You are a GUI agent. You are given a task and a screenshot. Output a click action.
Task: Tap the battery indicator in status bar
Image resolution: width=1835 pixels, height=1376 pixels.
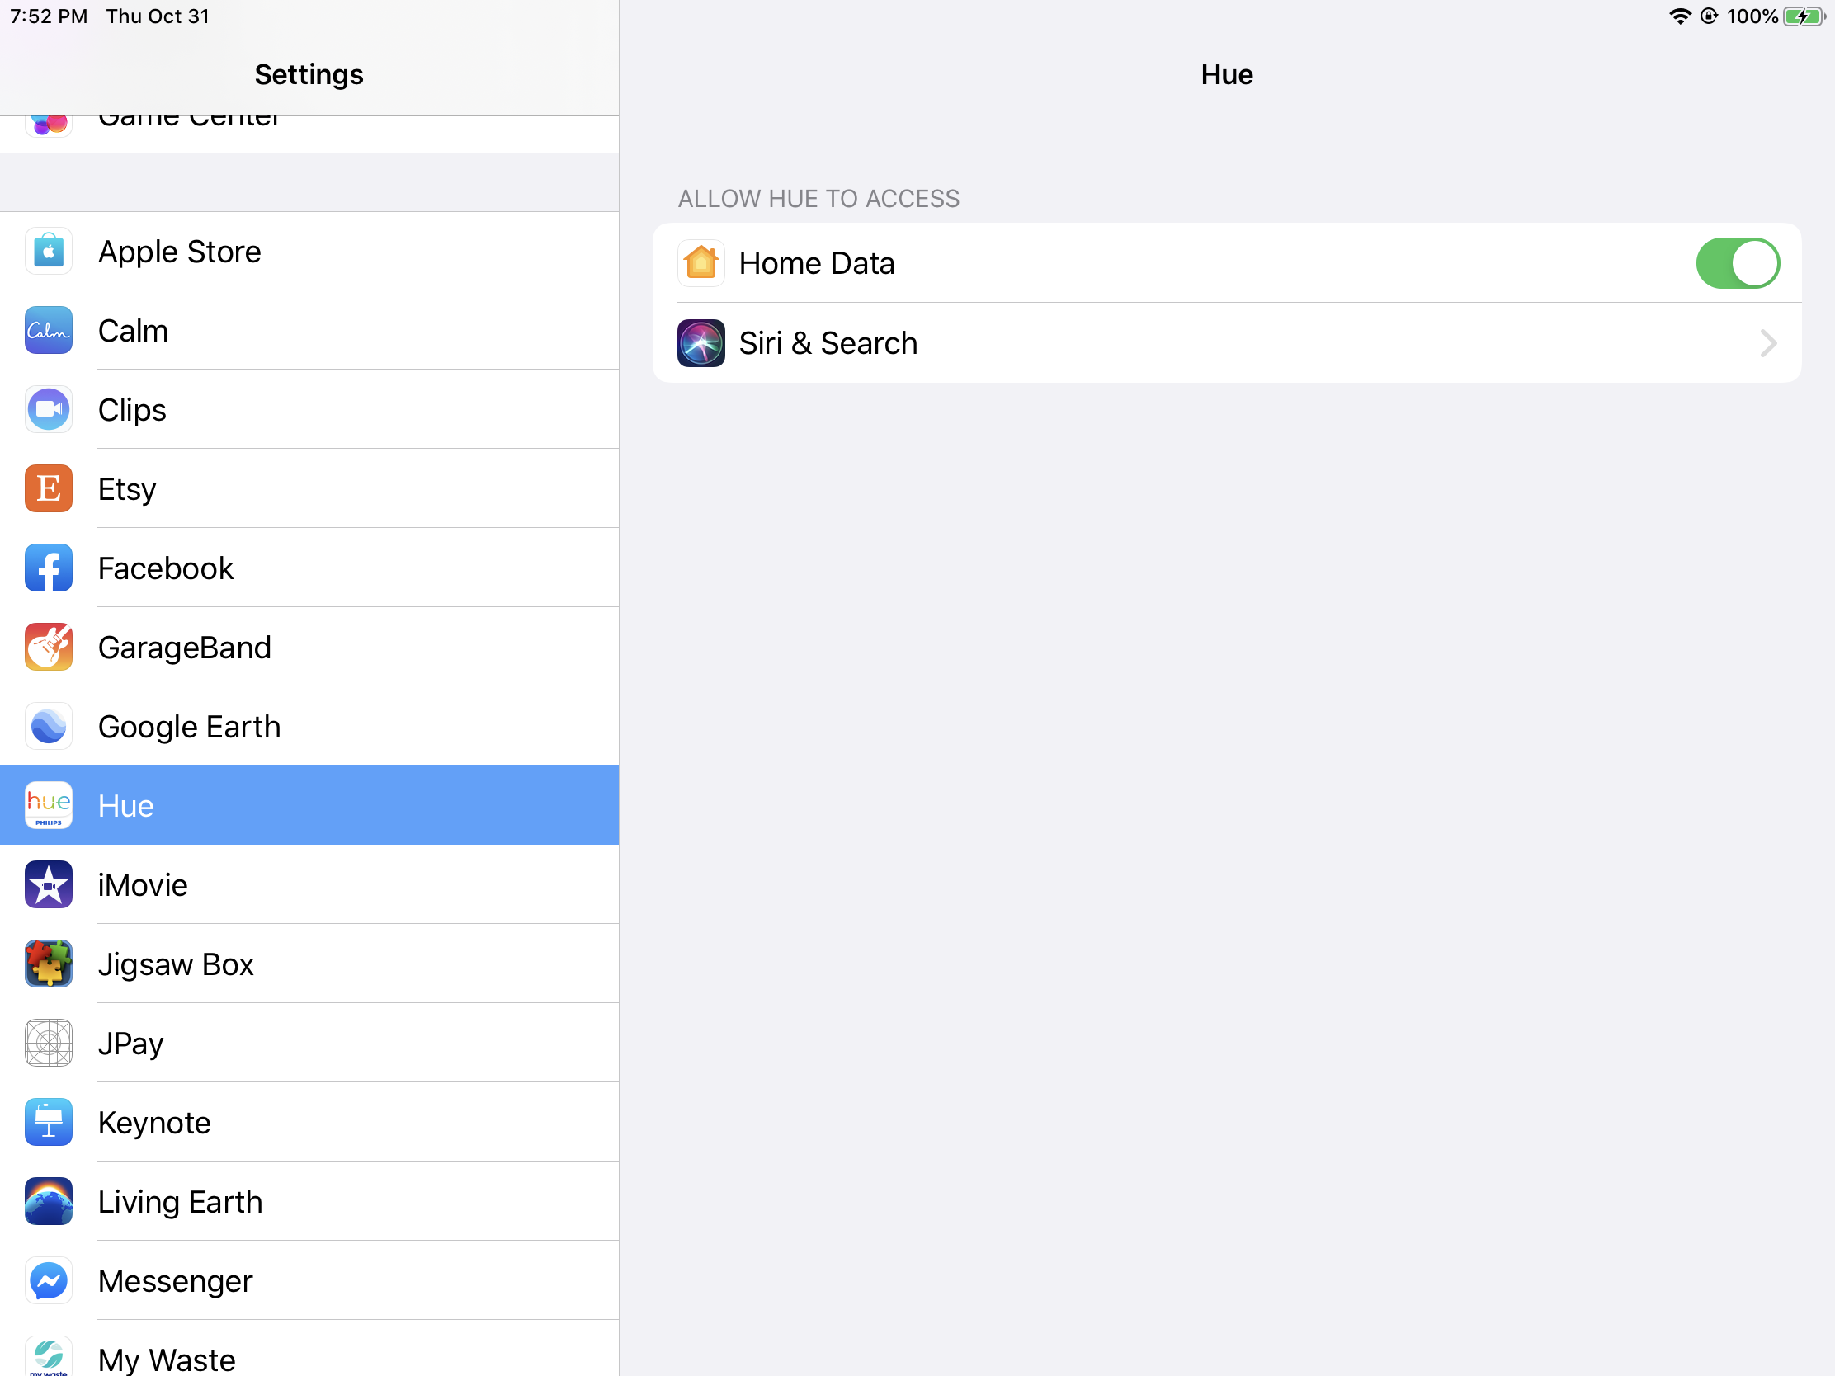tap(1804, 16)
